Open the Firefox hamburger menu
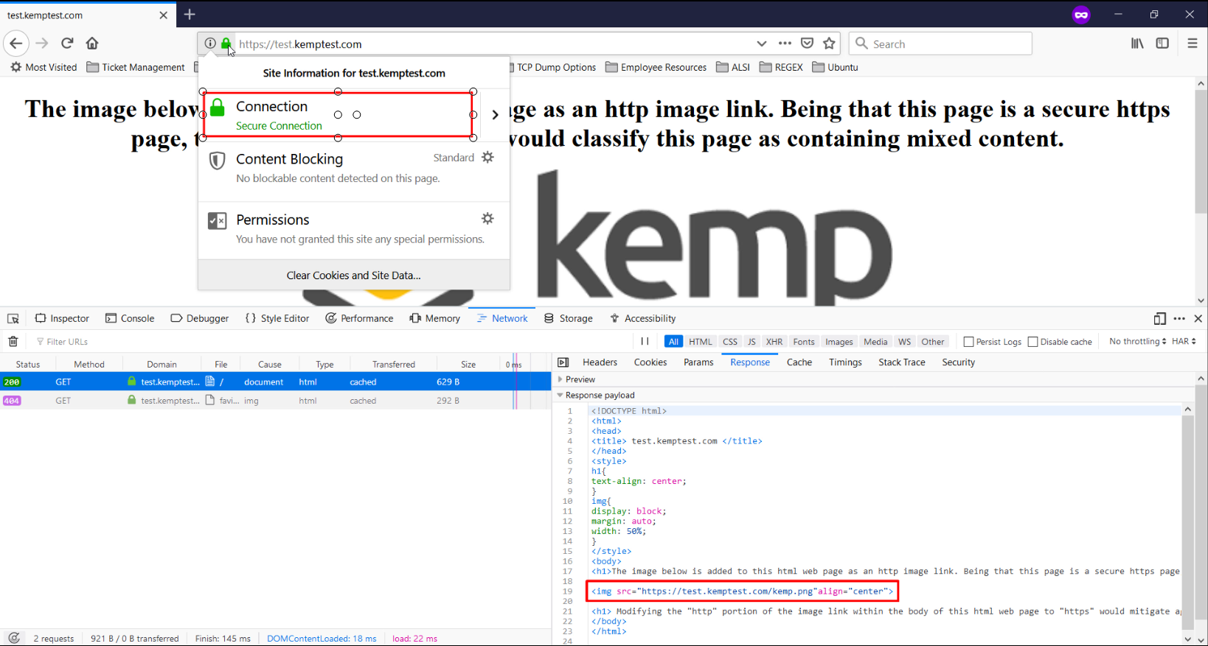 [1193, 43]
